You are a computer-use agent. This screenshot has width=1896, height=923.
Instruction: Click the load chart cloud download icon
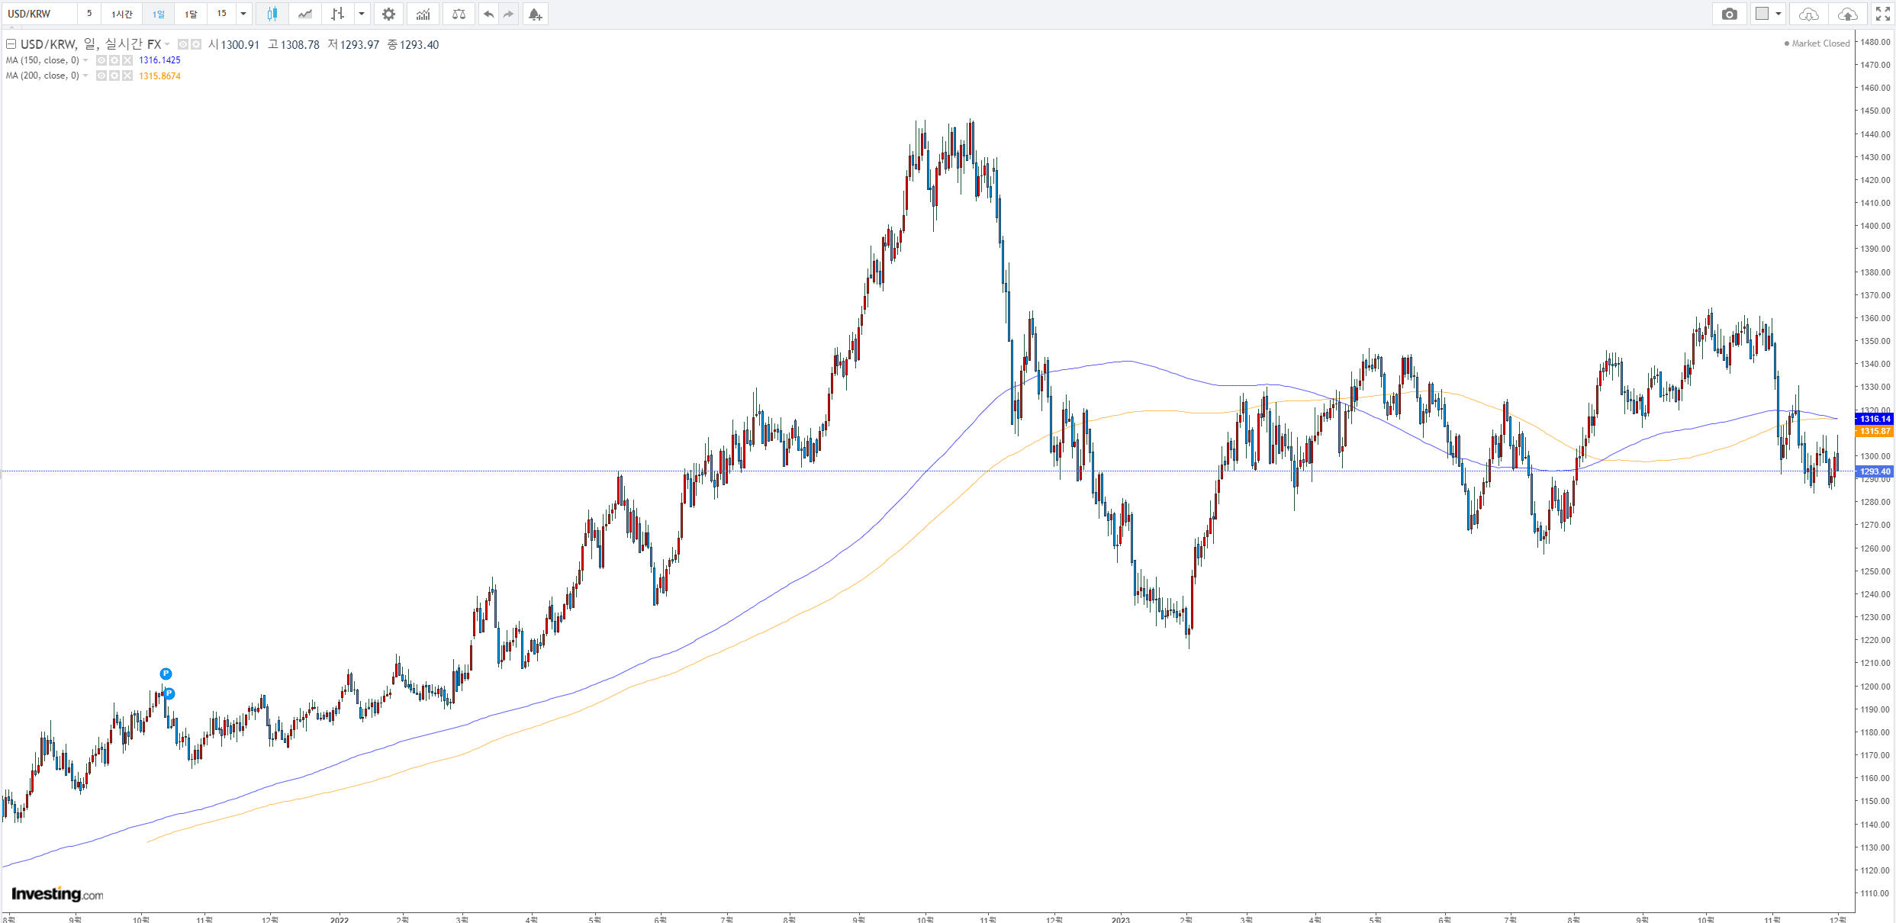click(x=1808, y=14)
